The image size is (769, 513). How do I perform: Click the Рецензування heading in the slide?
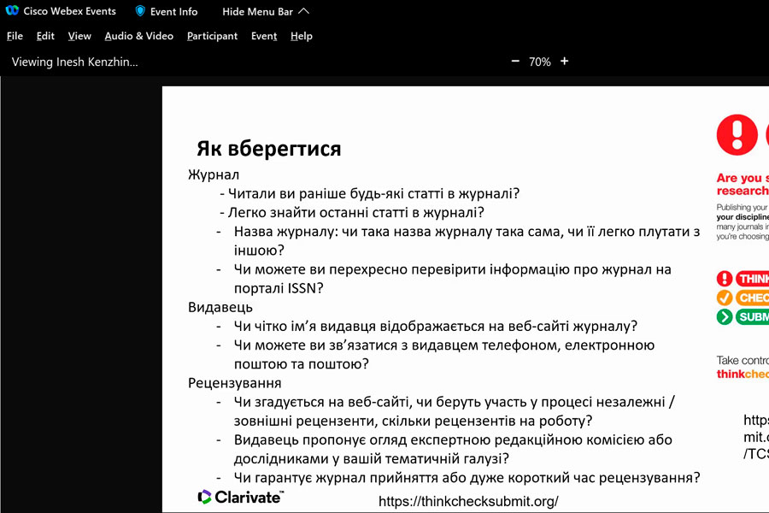point(234,383)
